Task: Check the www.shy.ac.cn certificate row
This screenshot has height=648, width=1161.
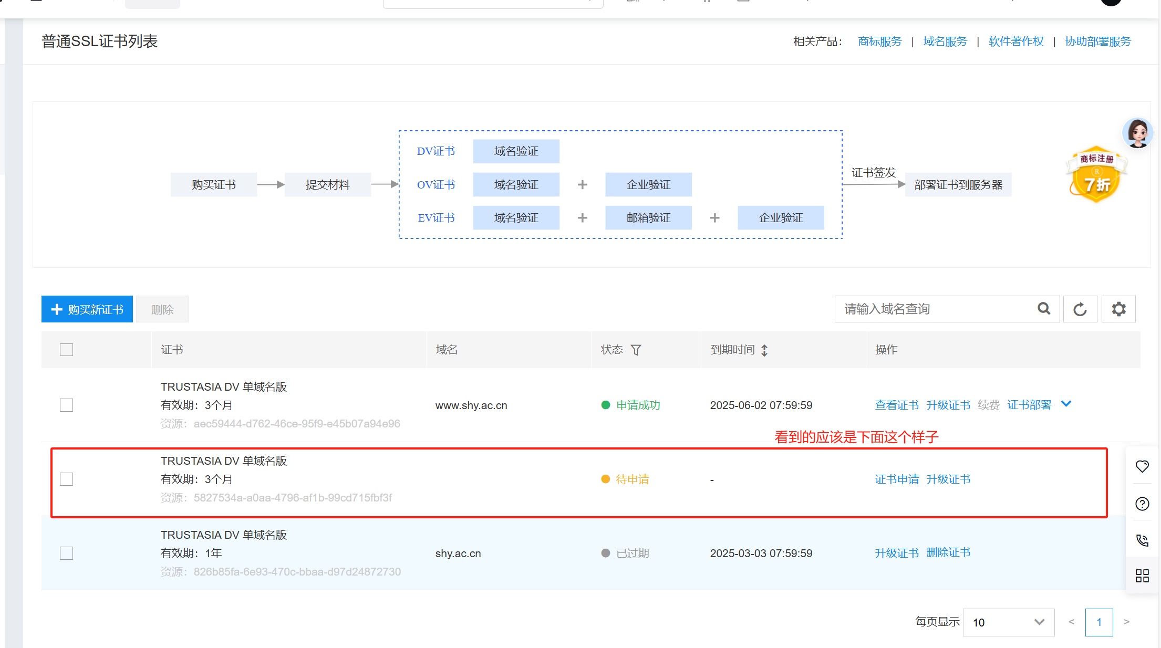Action: (x=67, y=405)
